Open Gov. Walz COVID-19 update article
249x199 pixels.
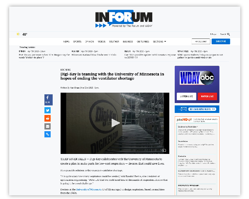pyautogui.click(x=150, y=56)
